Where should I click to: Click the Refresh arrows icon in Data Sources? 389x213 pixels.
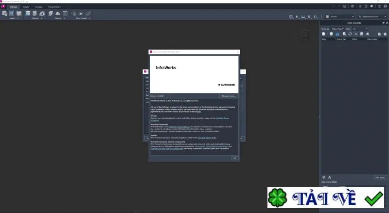coord(350,34)
